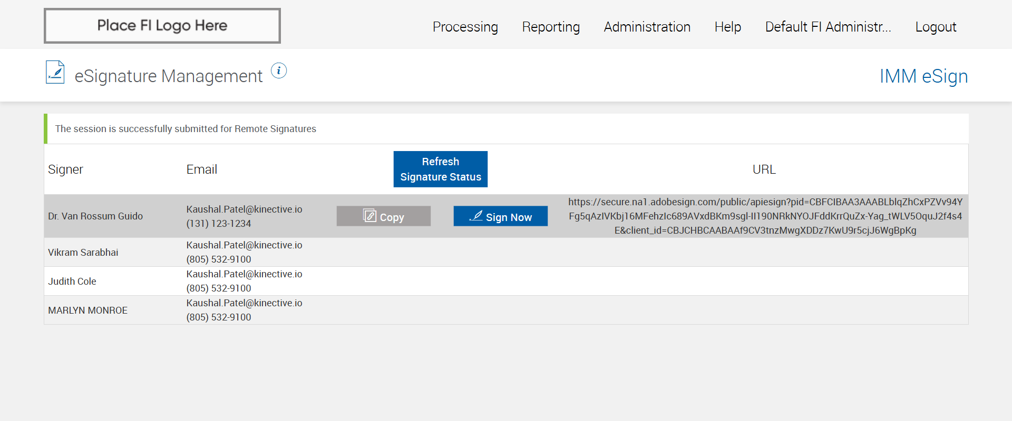Viewport: 1012px width, 421px height.
Task: Click the Email column header
Action: coord(201,169)
